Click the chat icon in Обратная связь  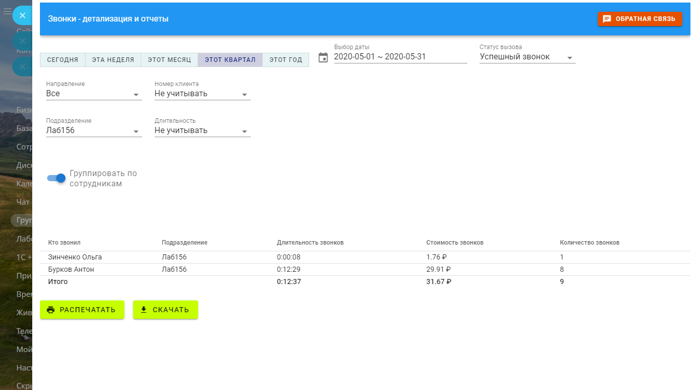(607, 19)
